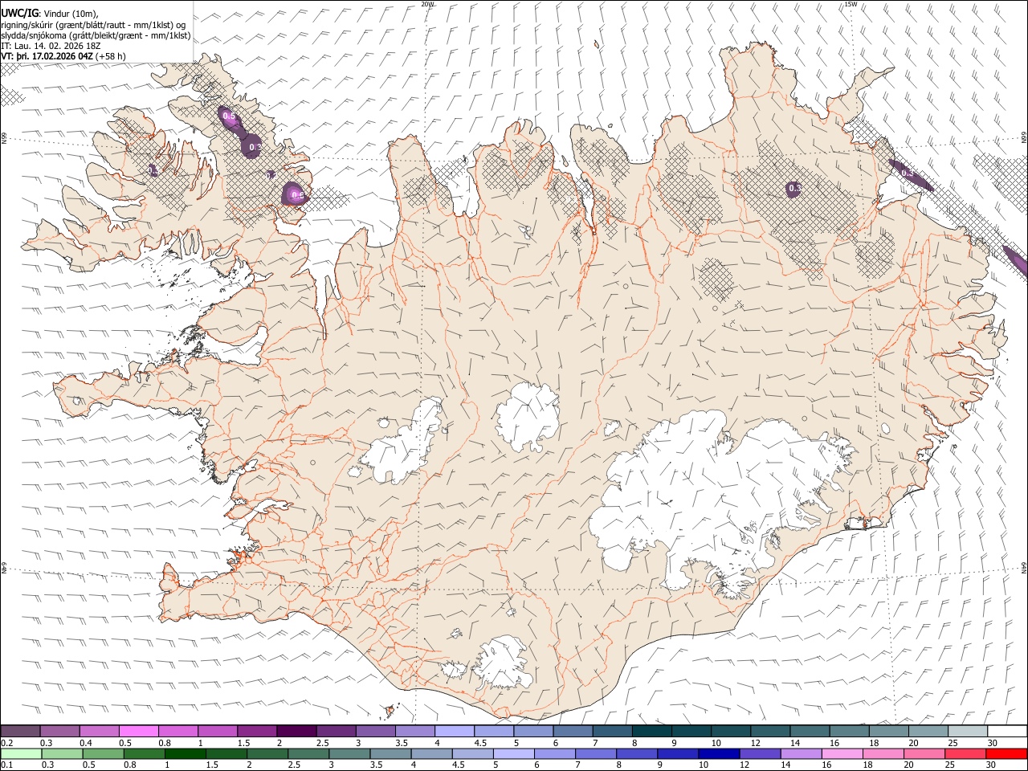Click the 'VT: þri. 17.02.2026 04Z (+58 h)' text
Image resolution: width=1028 pixels, height=771 pixels.
coord(63,57)
